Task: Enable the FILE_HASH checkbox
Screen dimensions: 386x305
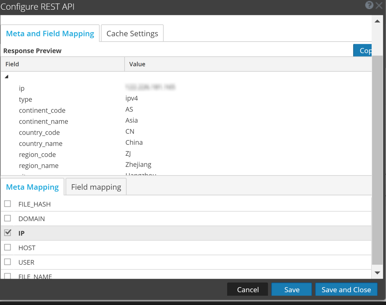Action: 8,204
